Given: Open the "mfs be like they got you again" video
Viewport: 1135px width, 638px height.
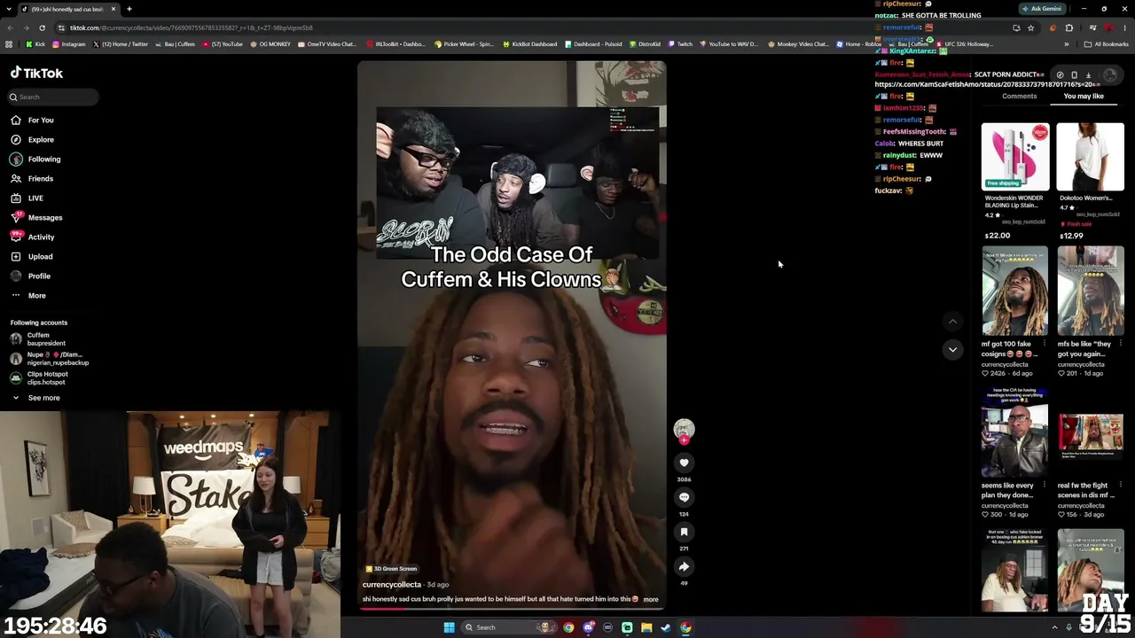Looking at the screenshot, I should pos(1091,292).
